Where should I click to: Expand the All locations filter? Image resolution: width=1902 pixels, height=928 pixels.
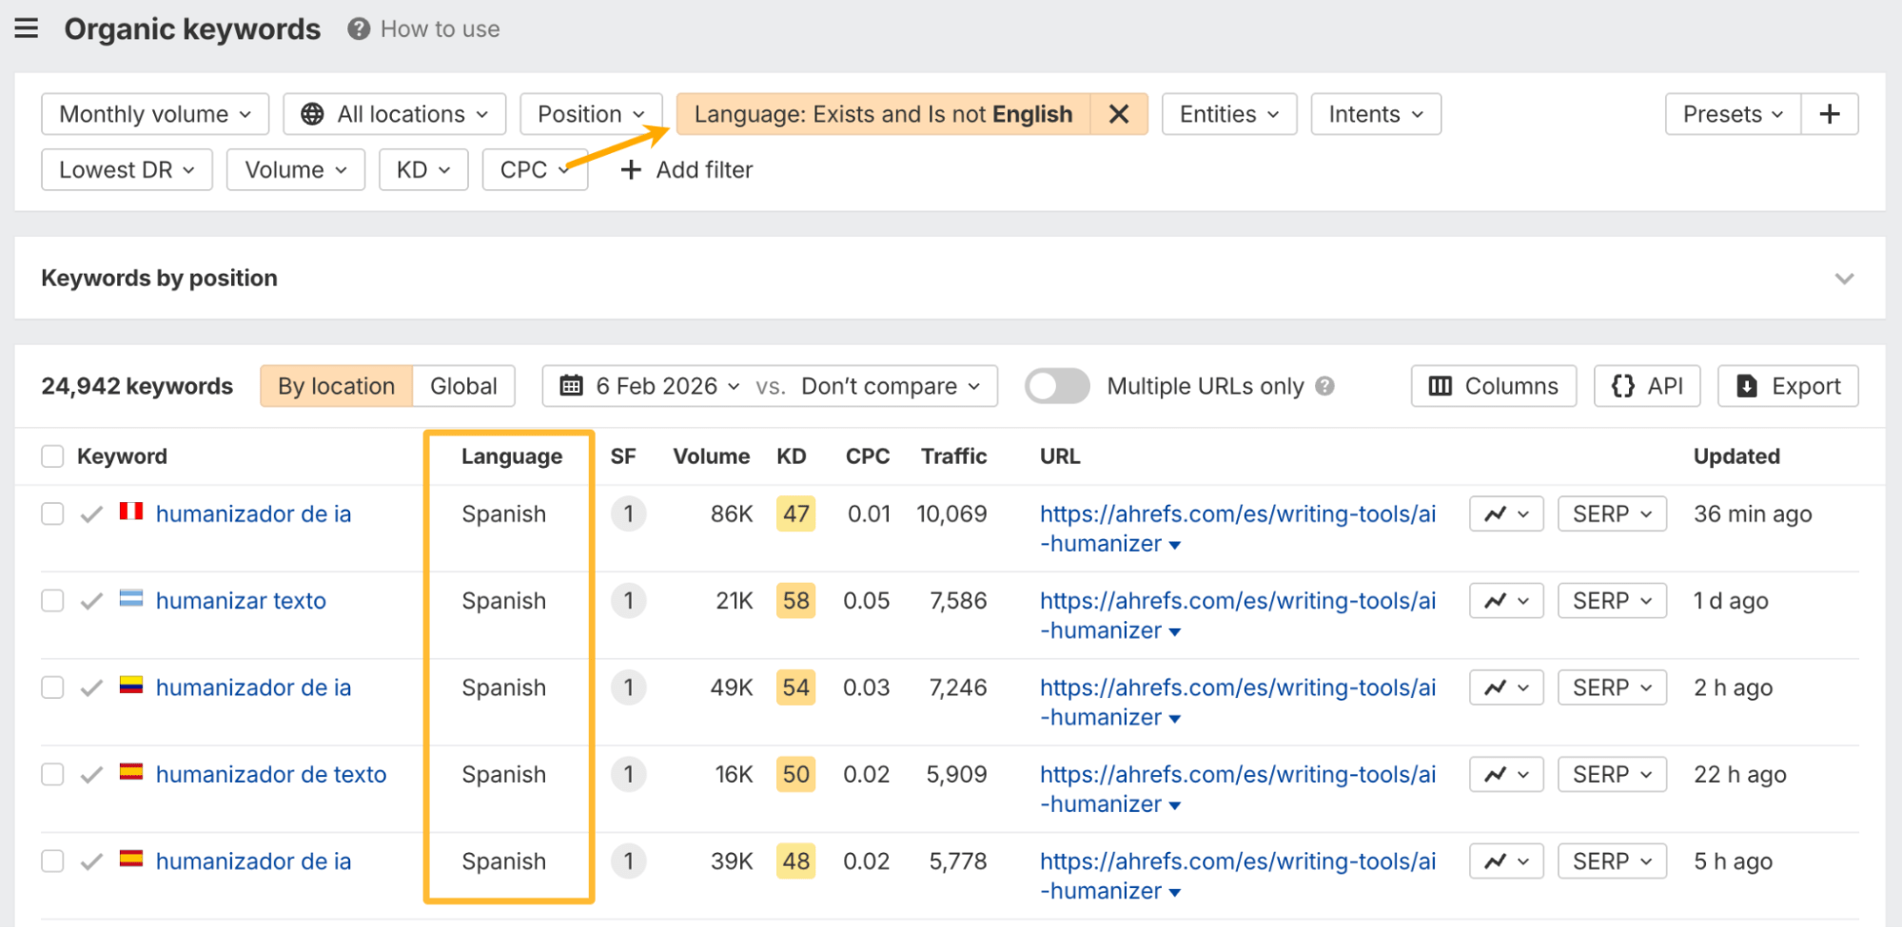[x=394, y=114]
